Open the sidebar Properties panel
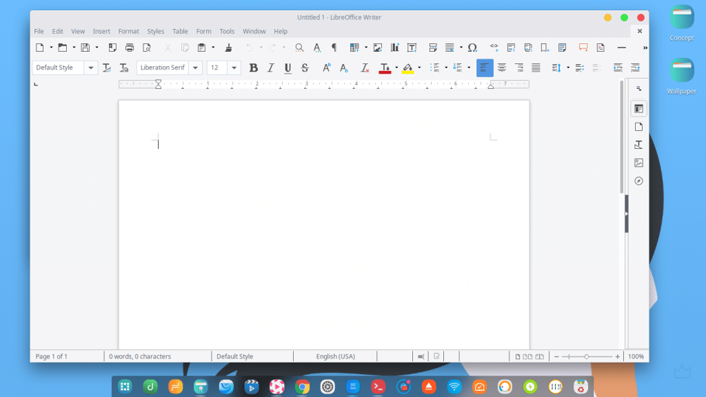706x397 pixels. pos(638,109)
